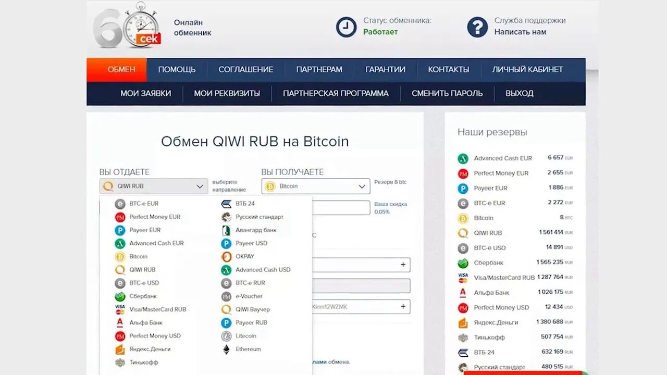Pick the QIWI RUB icon in dropdown list
Screen dimensions: 667x375
[x=120, y=270]
